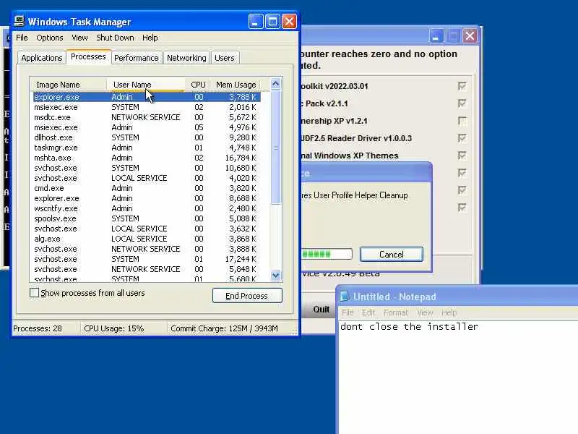The height and width of the screenshot is (434, 578).
Task: Maximize the Windows Task Manager window
Action: (273, 22)
